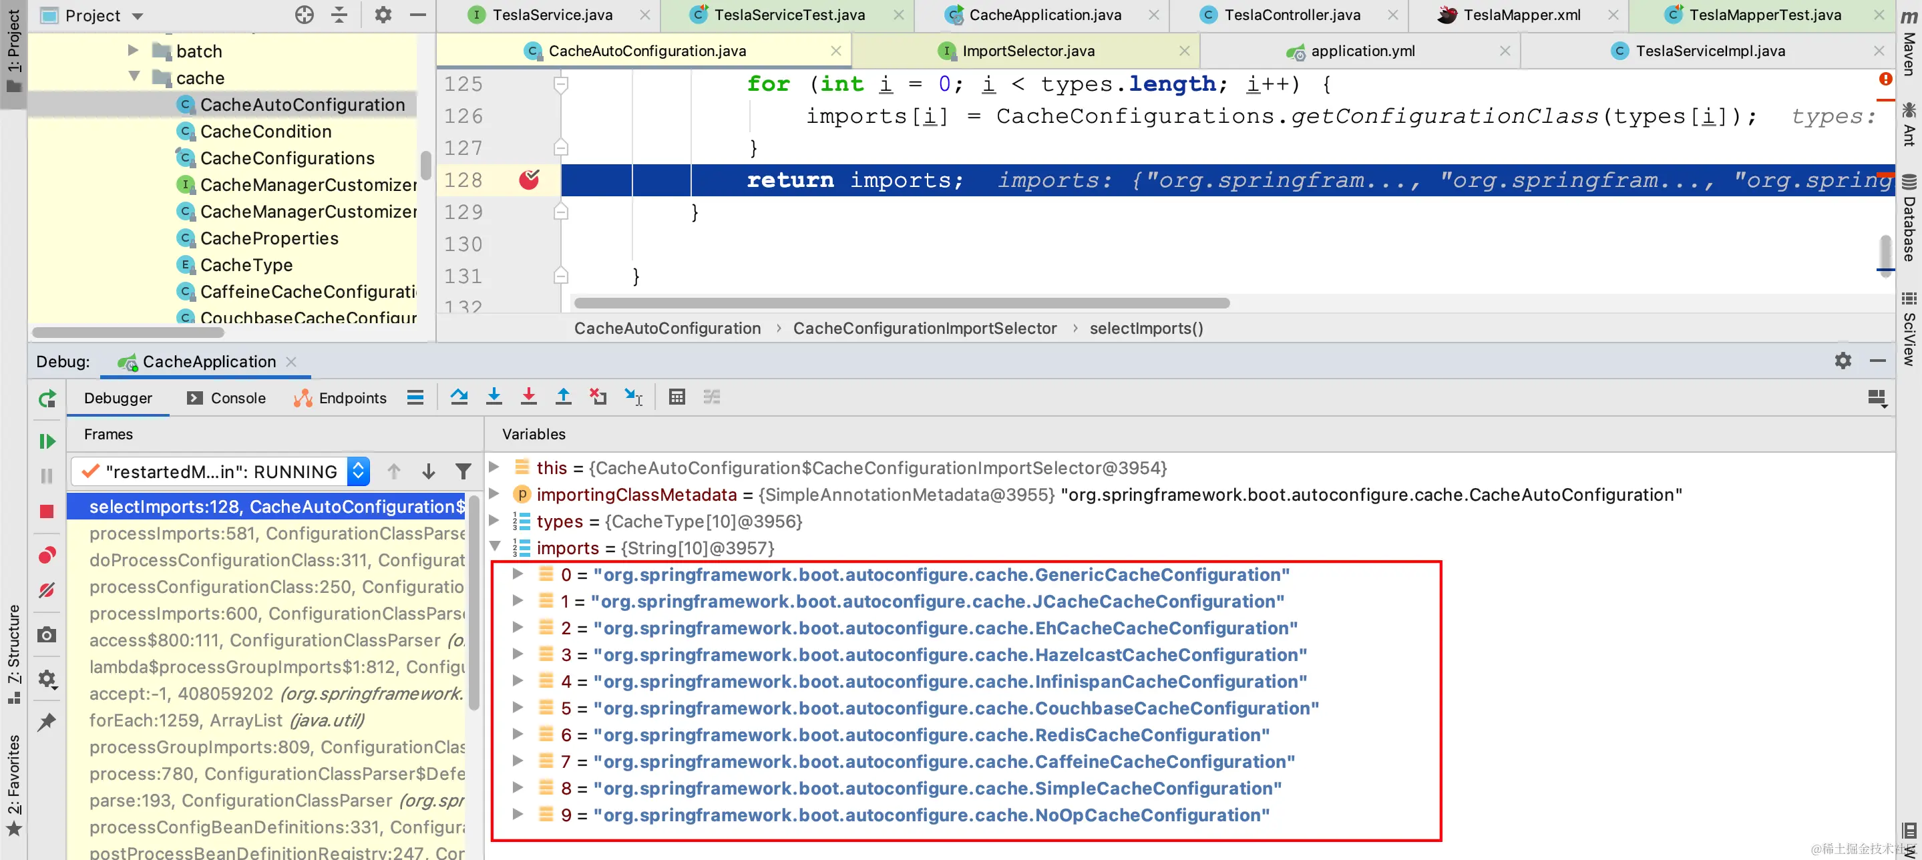The image size is (1922, 860).
Task: Open the Evaluate Expression calculator icon
Action: point(677,397)
